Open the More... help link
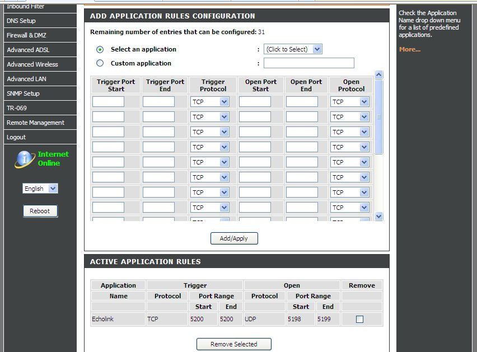 coord(410,49)
